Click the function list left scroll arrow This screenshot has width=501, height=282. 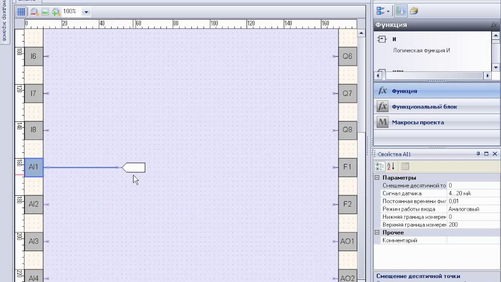378,76
